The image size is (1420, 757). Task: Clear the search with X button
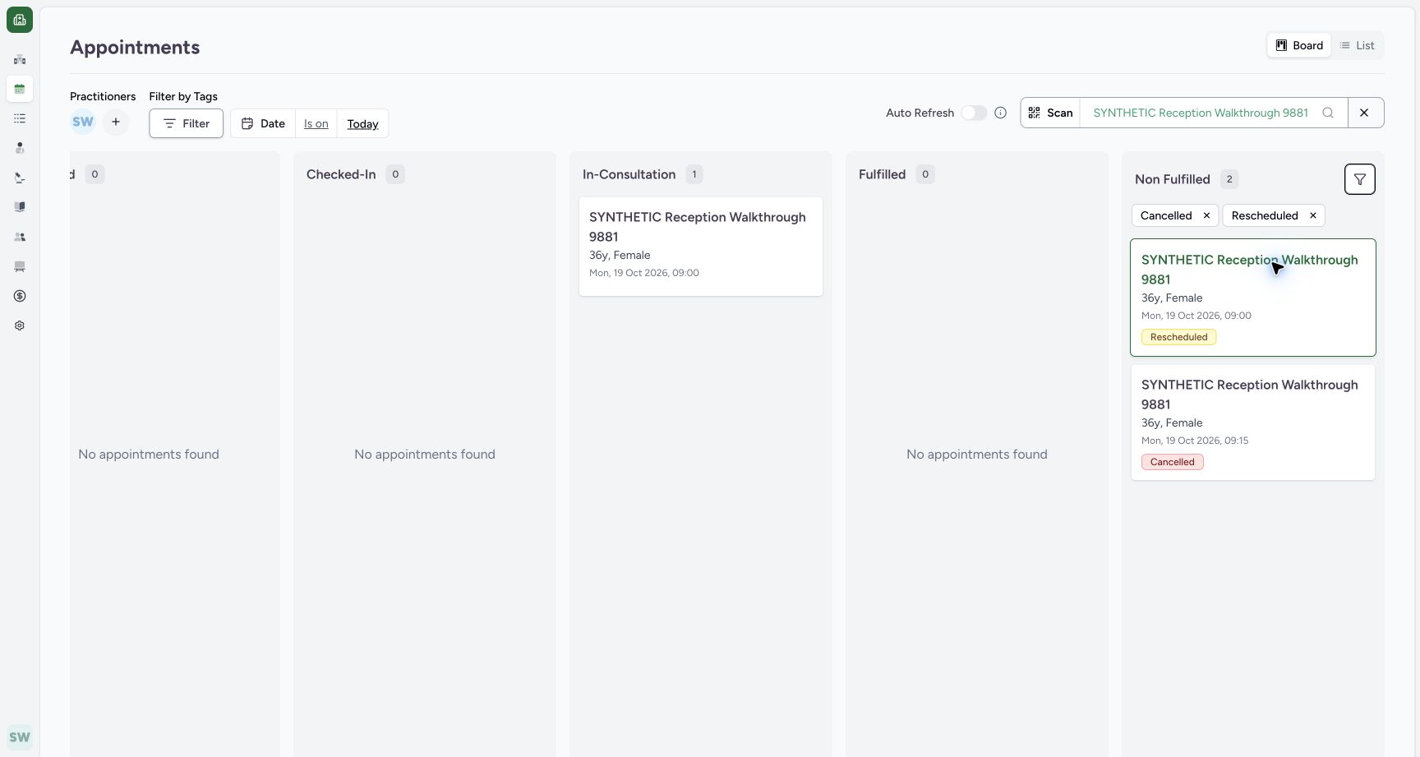[x=1365, y=113]
